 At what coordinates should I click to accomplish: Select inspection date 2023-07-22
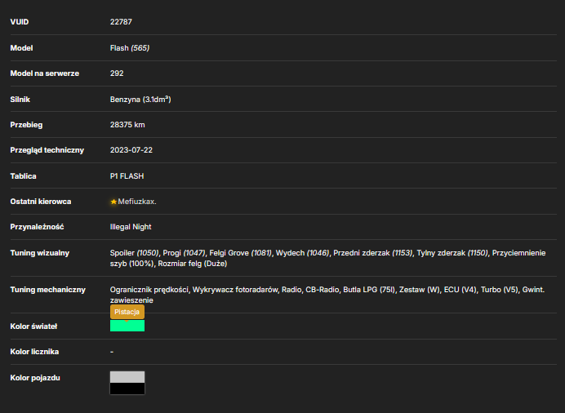click(131, 150)
